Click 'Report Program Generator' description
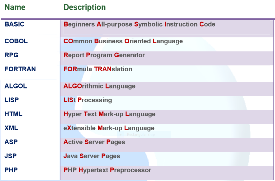Viewport: 275px width, 181px height. pyautogui.click(x=104, y=55)
